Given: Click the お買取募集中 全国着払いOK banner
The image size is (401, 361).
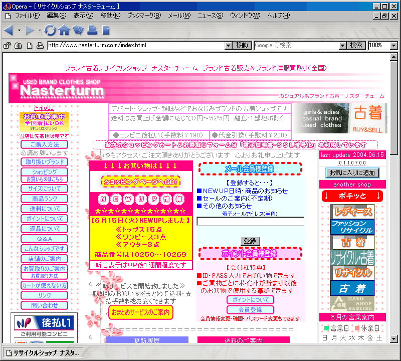Looking at the screenshot, I should tap(44, 122).
